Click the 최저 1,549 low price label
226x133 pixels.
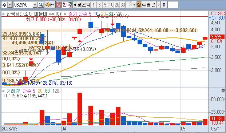tap(45, 83)
